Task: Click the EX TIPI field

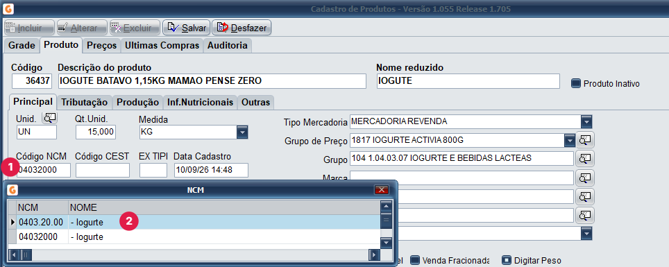Action: (x=153, y=170)
